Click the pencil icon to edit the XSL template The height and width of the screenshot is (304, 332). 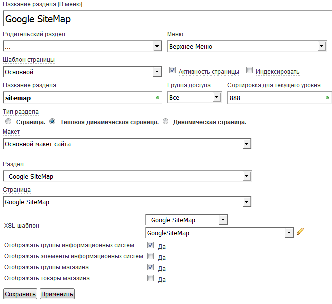[300, 231]
